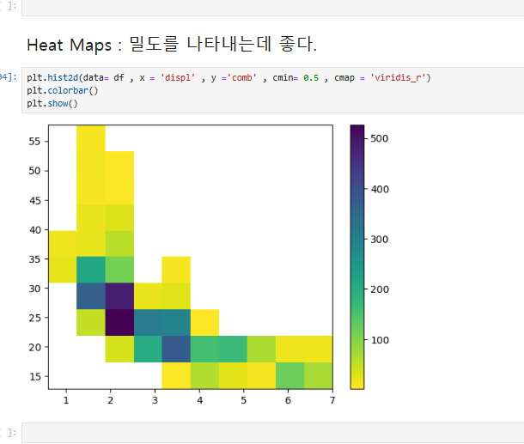Click the empty code cell below the plot
This screenshot has height=444, width=524.
pos(272,433)
